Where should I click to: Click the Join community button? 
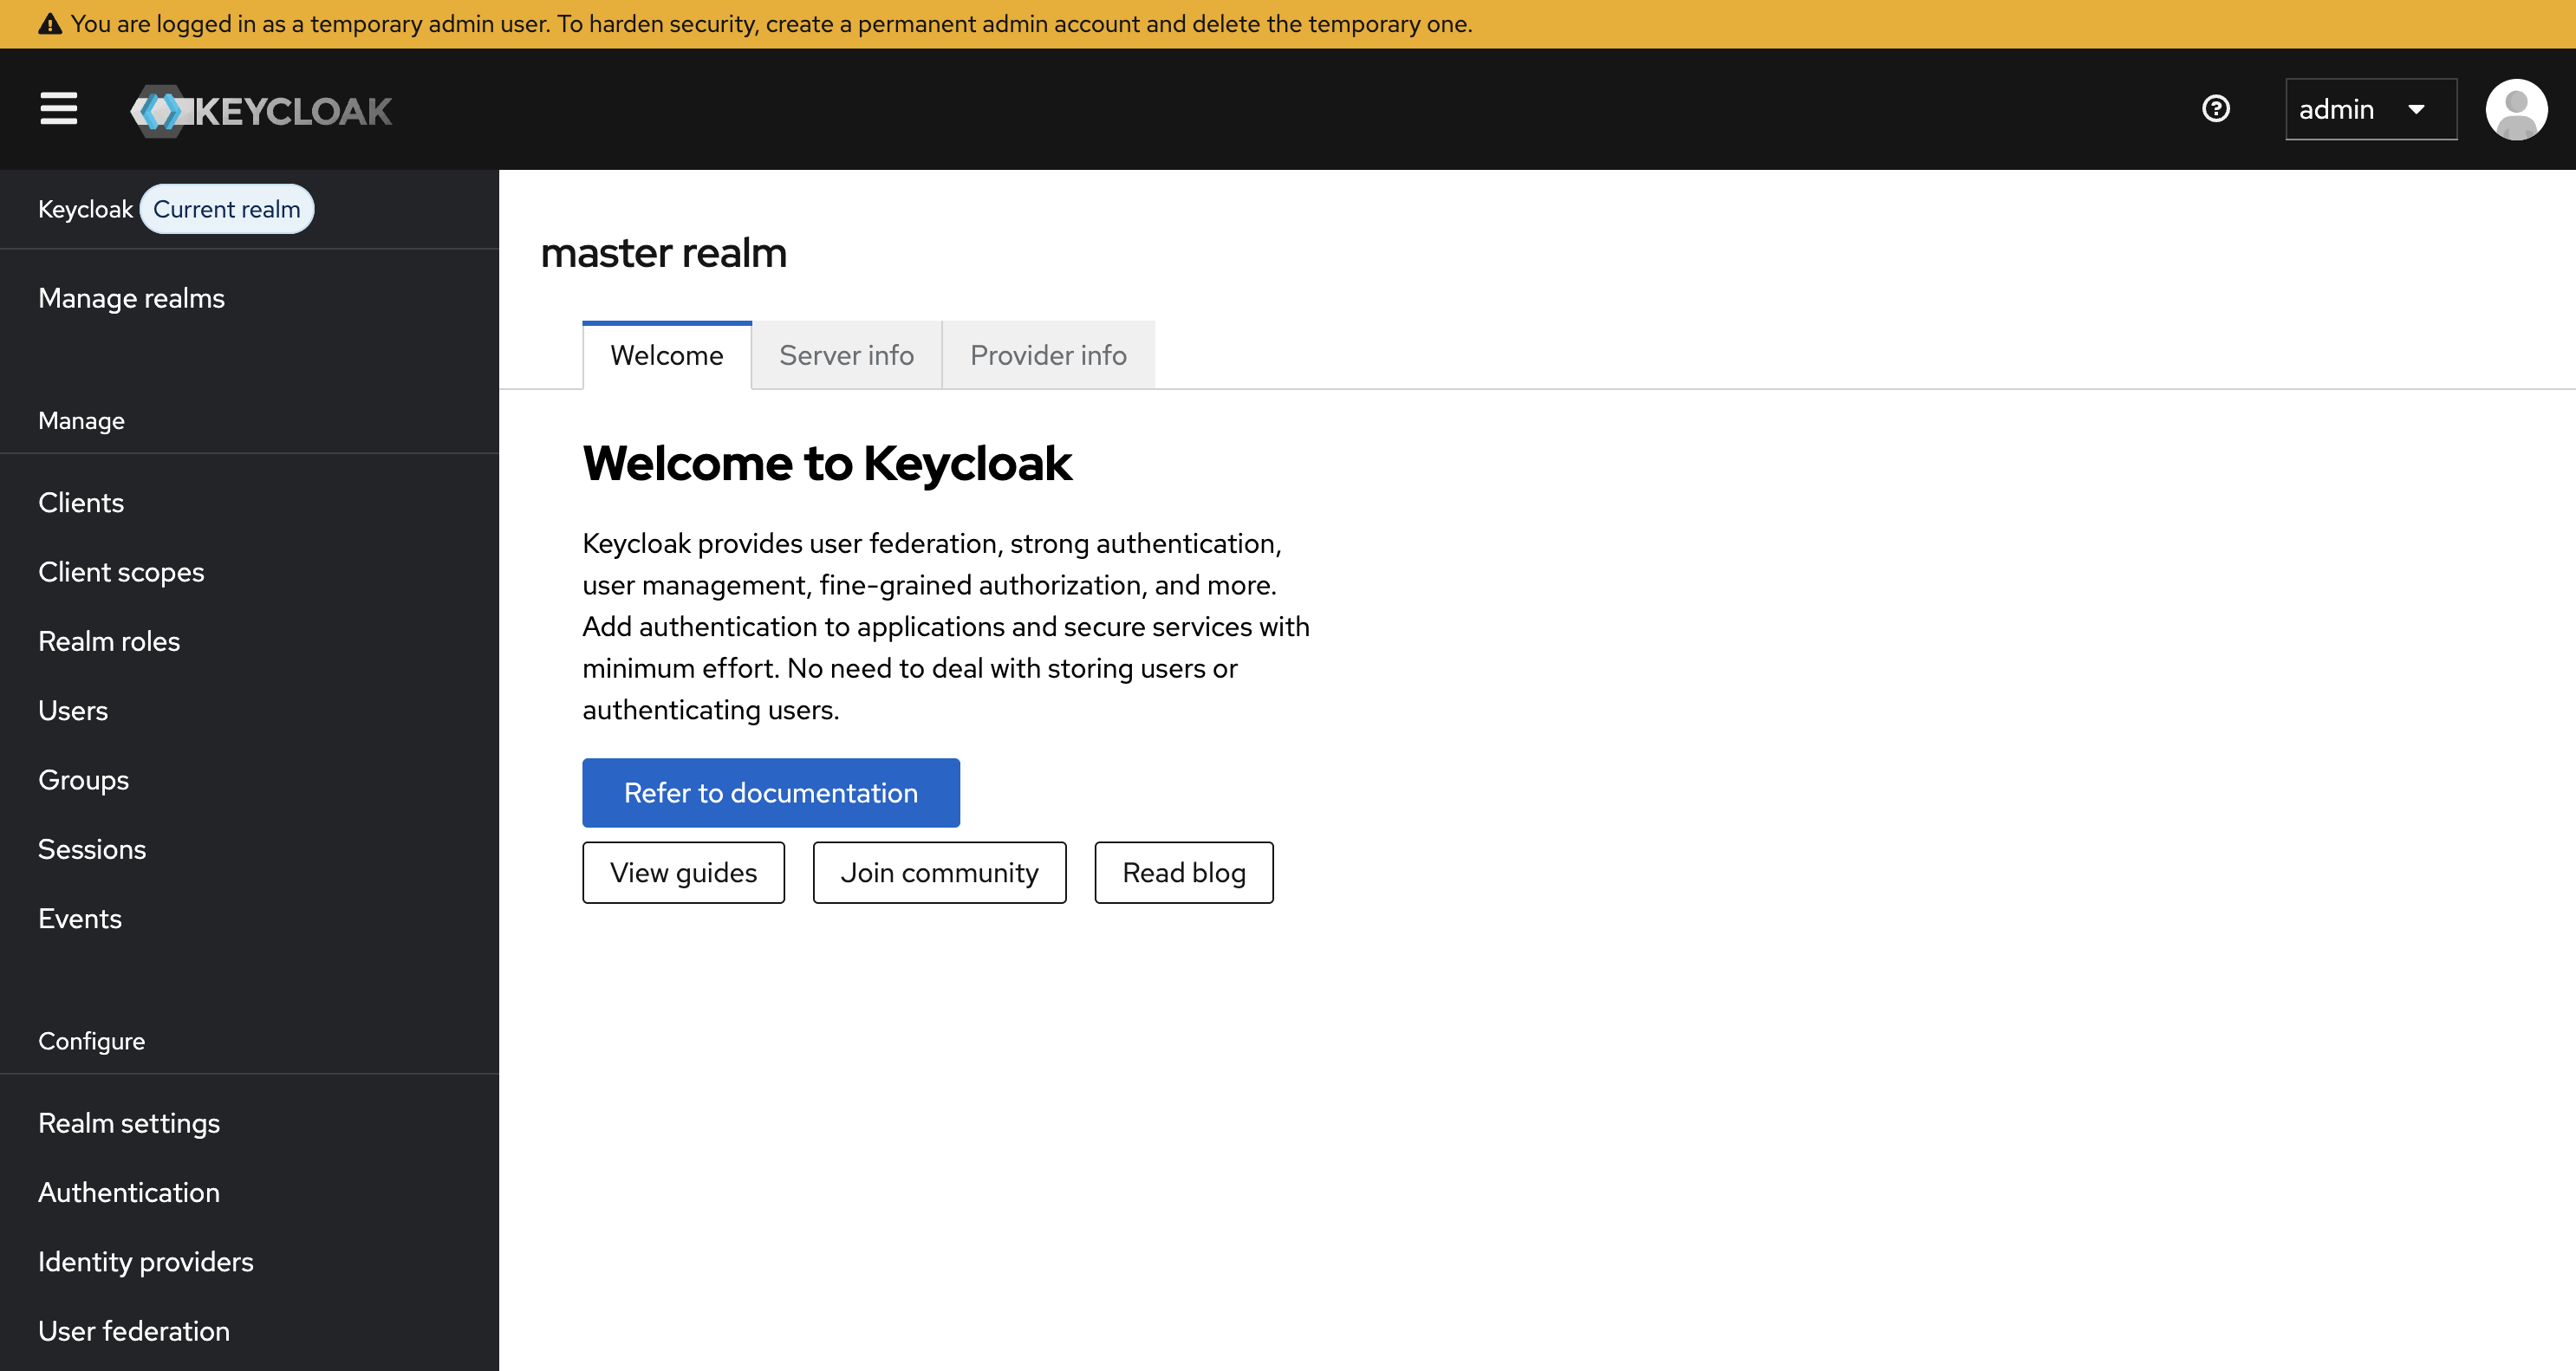pyautogui.click(x=938, y=873)
